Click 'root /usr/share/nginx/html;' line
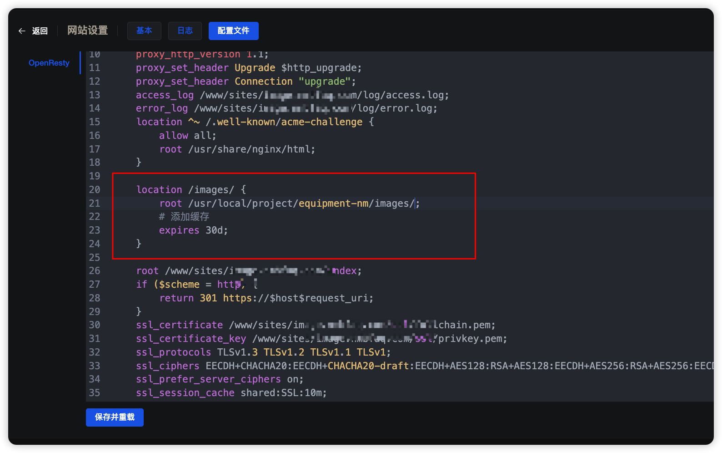 tap(237, 149)
